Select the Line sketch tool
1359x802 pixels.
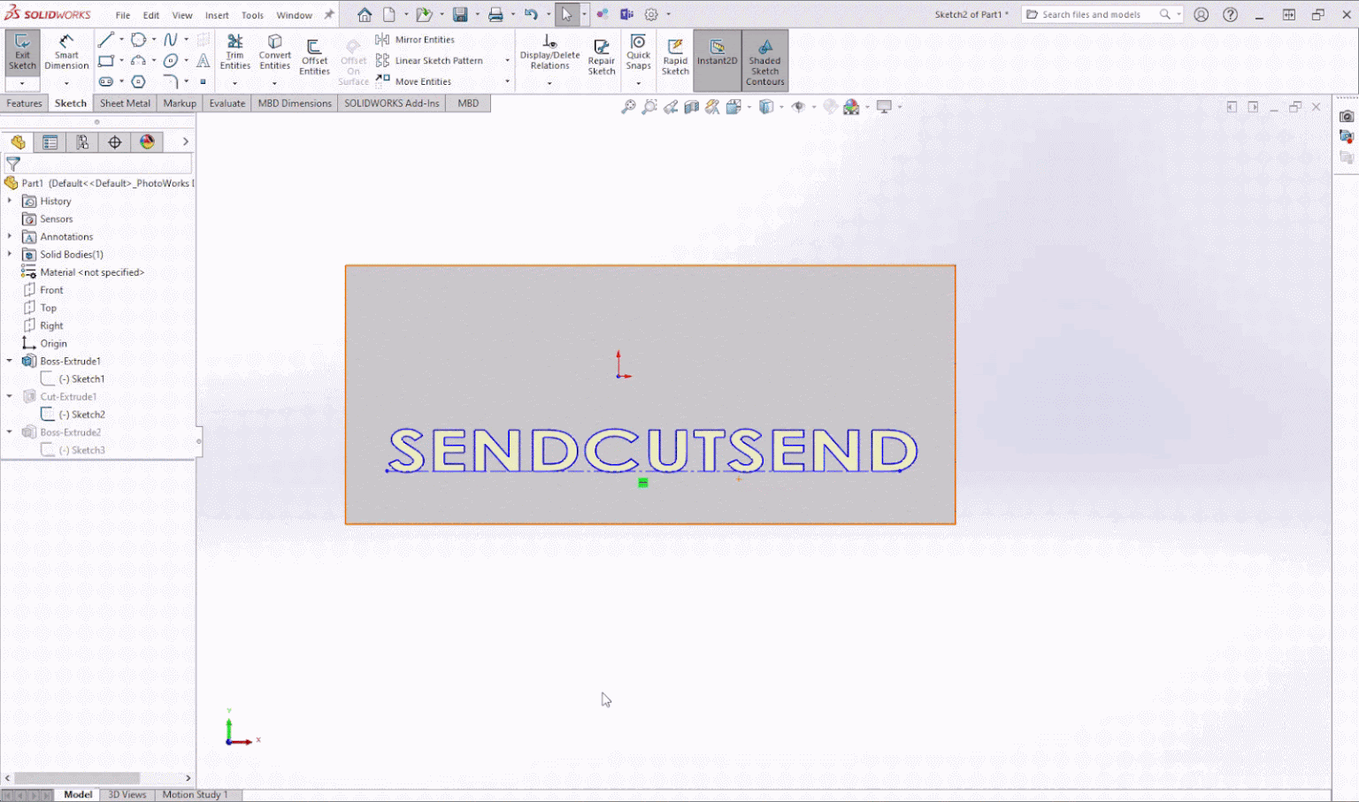click(x=105, y=40)
